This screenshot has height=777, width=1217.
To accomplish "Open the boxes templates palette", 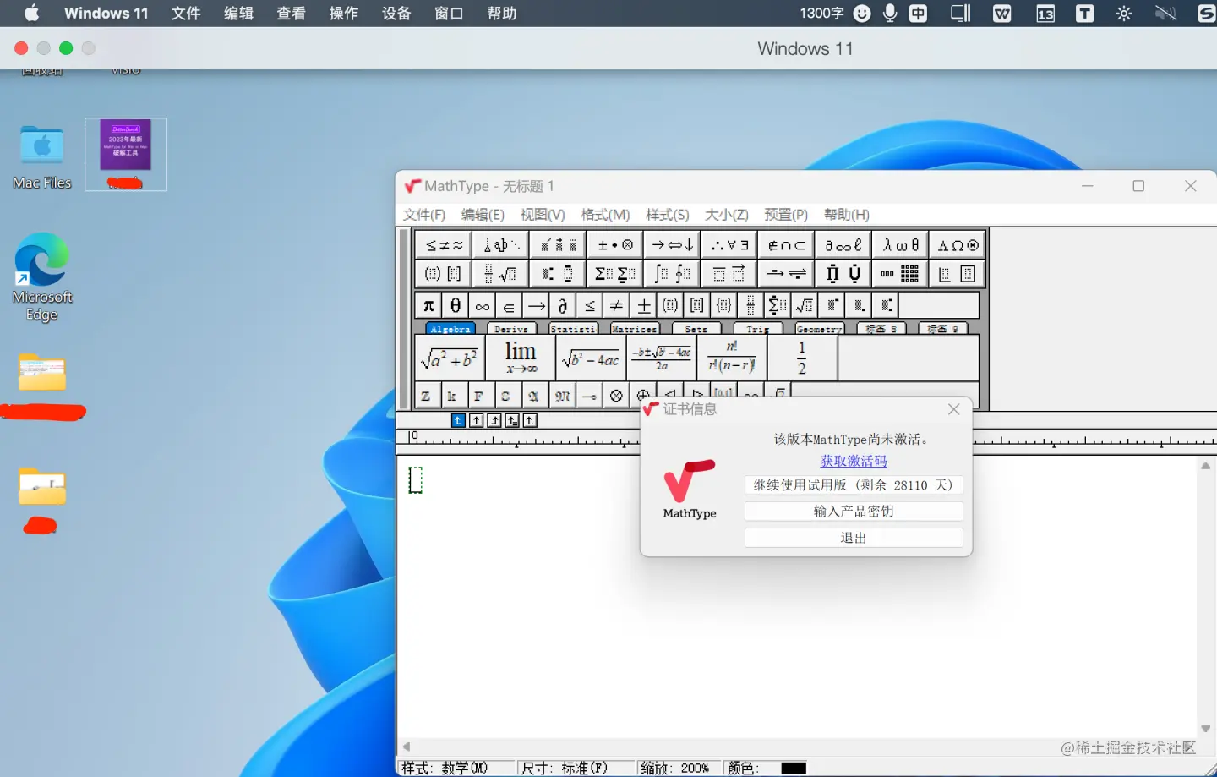I will (958, 274).
